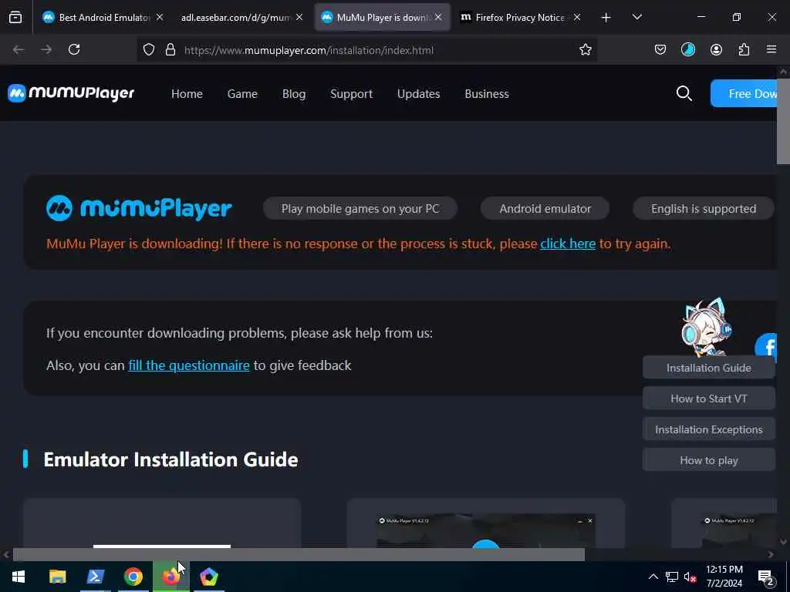
Task: Expand the list all tabs dropdown
Action: (x=636, y=18)
